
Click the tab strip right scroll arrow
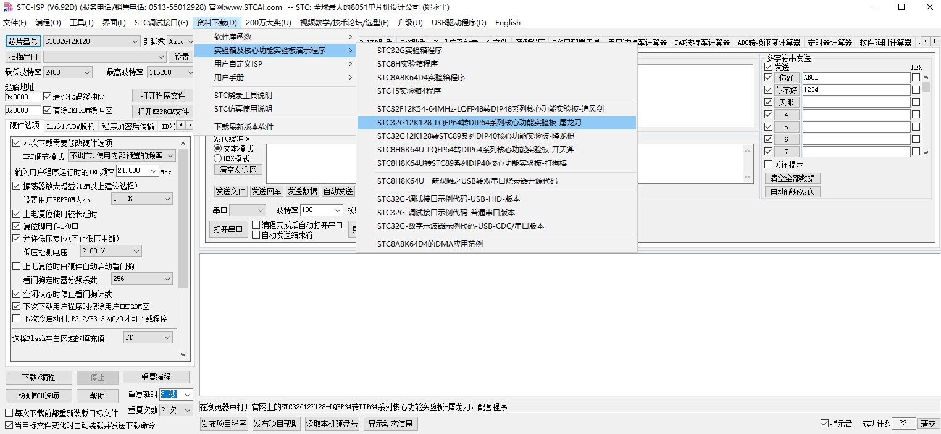[x=935, y=41]
